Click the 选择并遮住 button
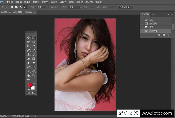 (125, 7)
